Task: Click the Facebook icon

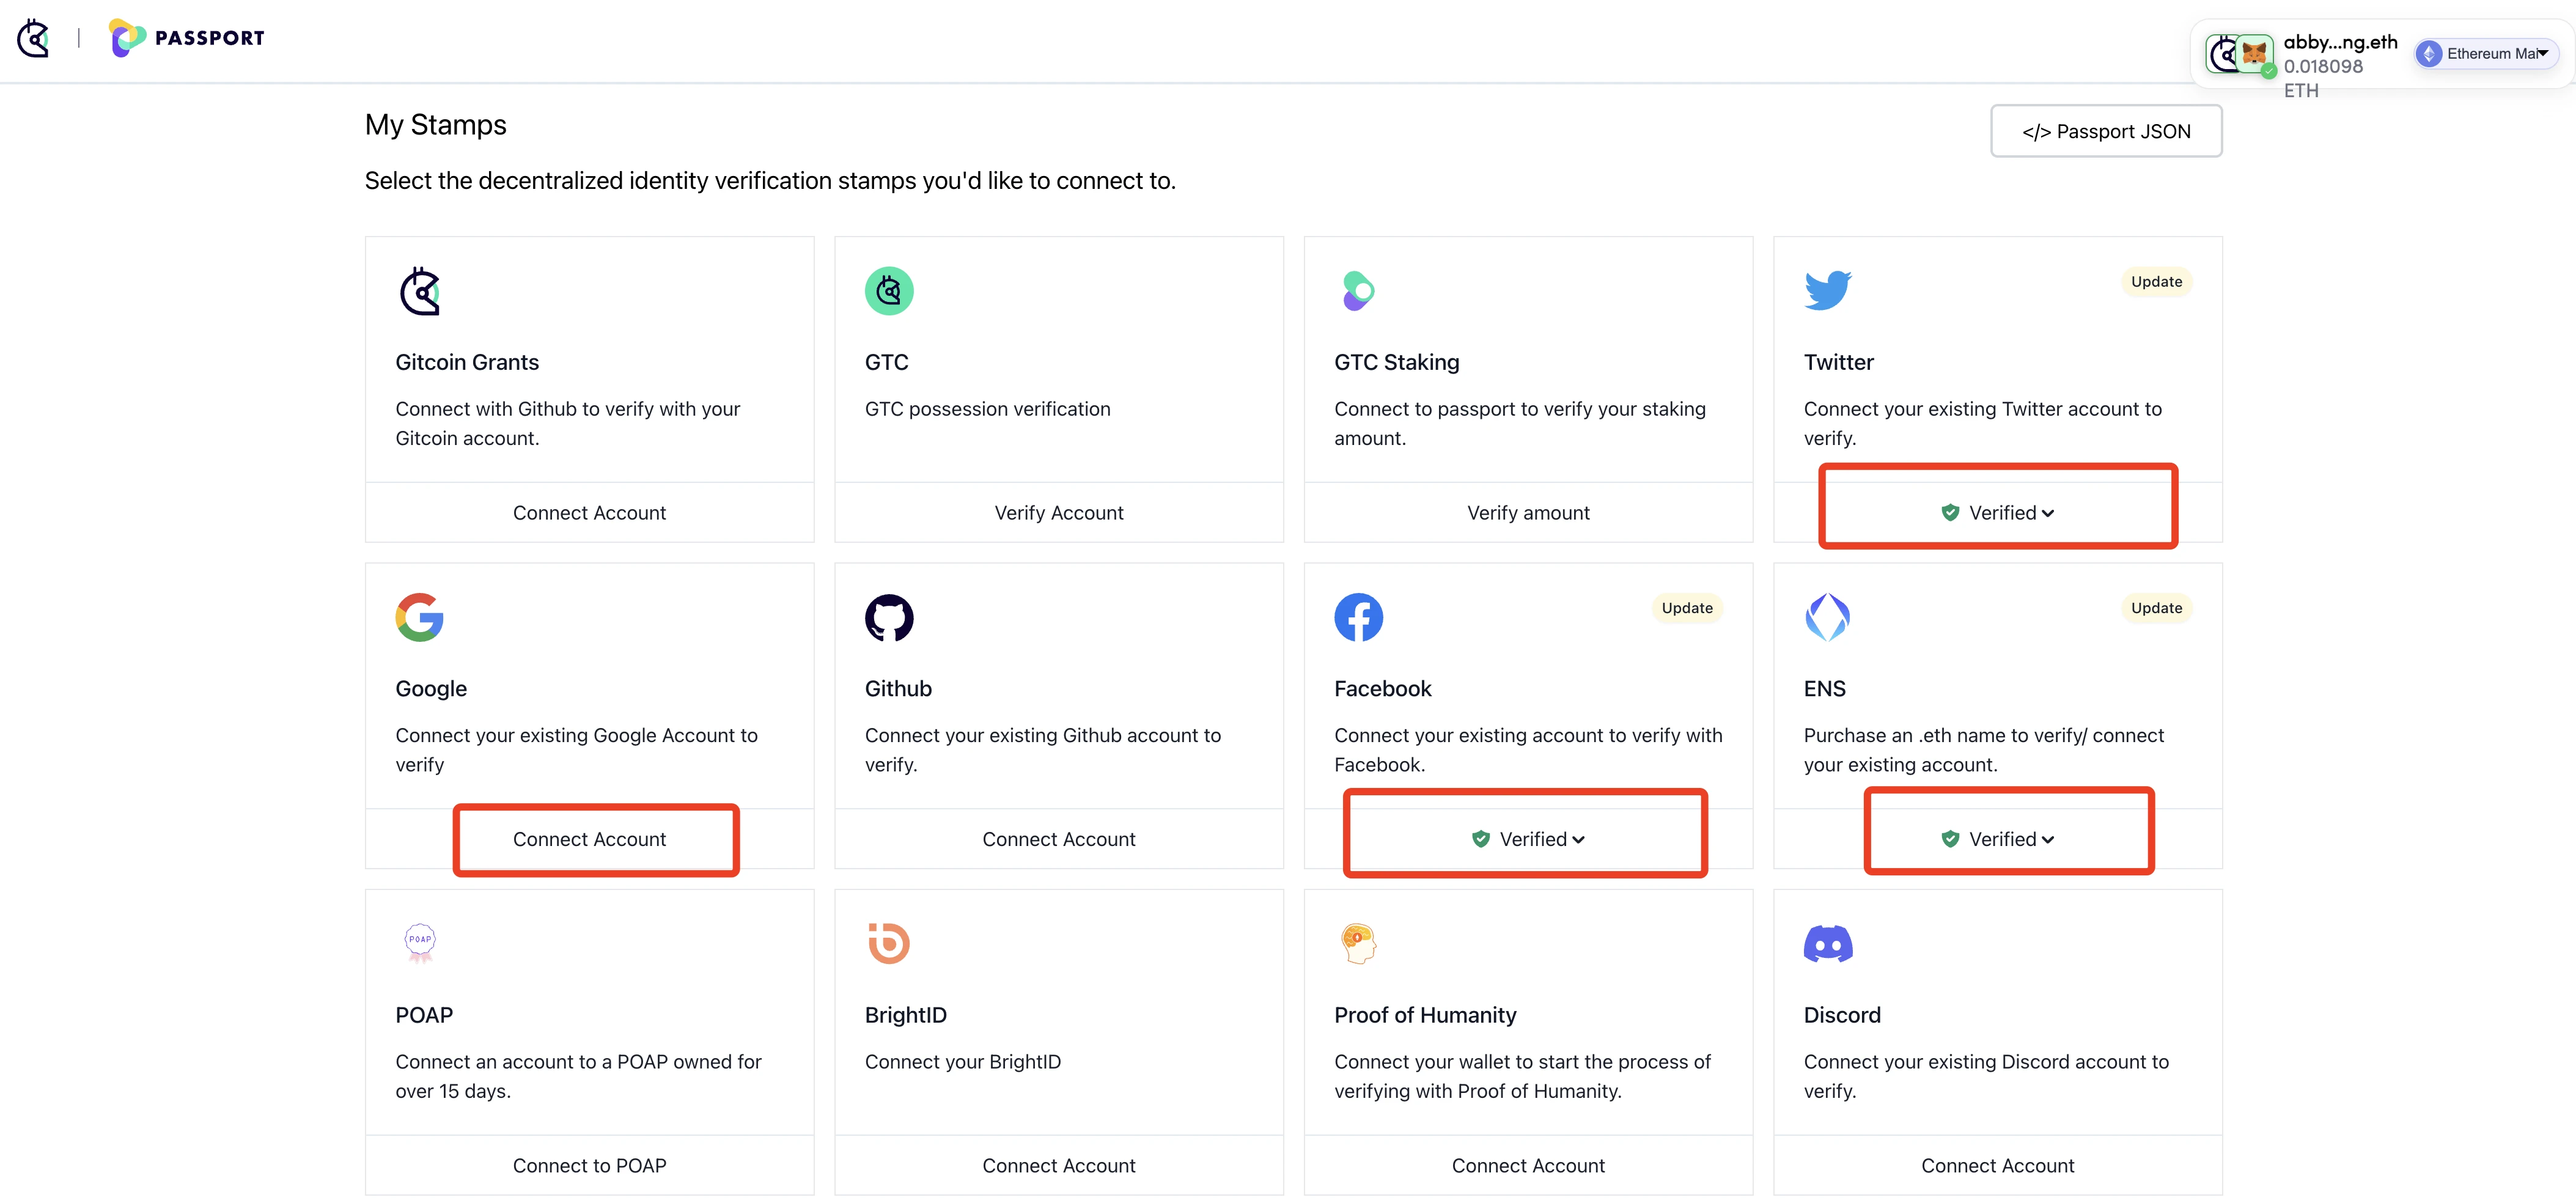Action: tap(1359, 616)
